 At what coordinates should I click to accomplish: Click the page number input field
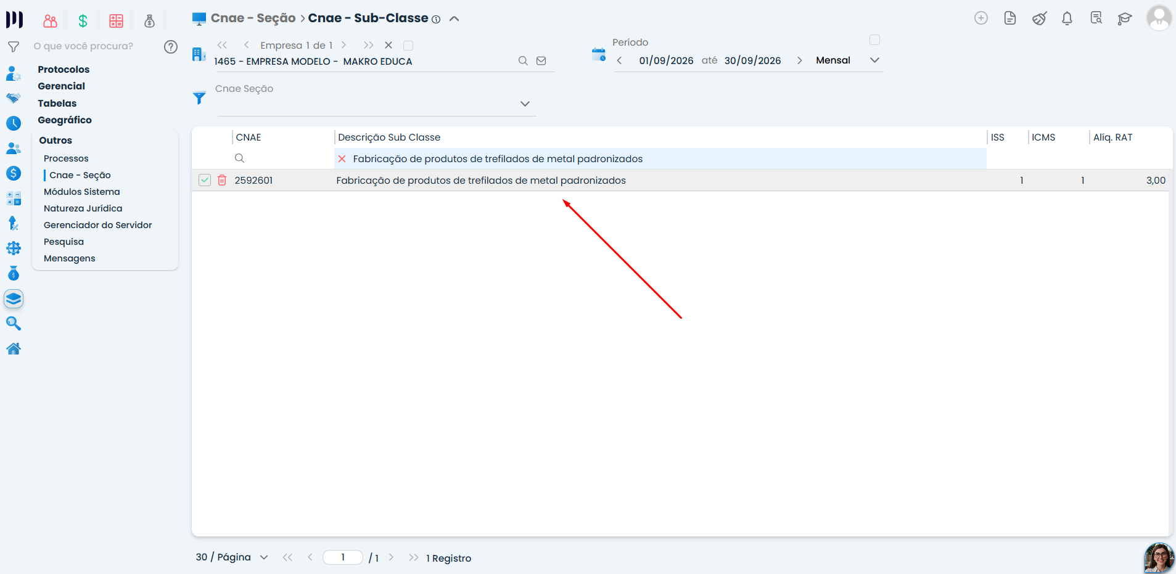(x=343, y=557)
